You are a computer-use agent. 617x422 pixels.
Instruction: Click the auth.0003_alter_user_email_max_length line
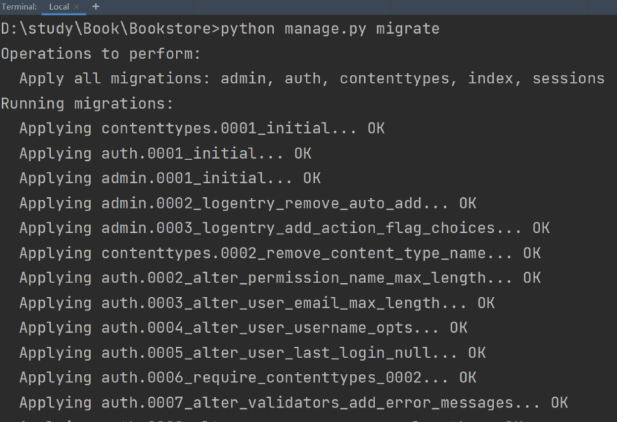pos(257,303)
